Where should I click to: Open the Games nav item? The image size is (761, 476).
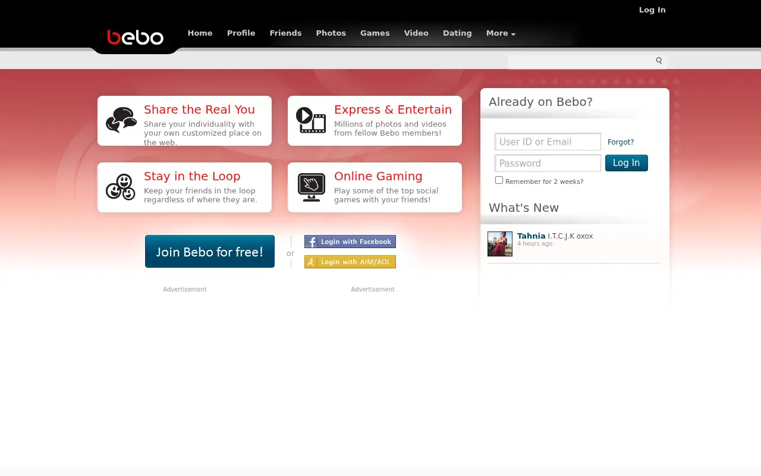[375, 33]
